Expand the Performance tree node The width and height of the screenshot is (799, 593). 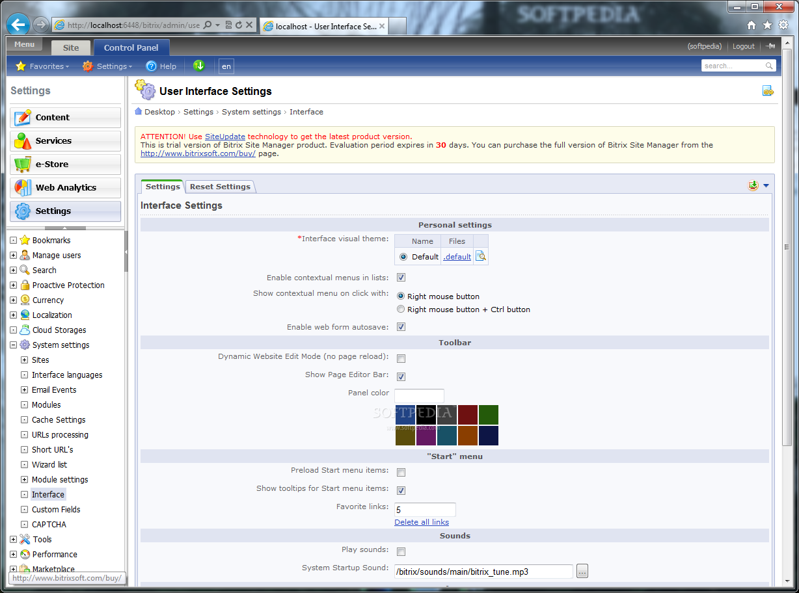13,555
